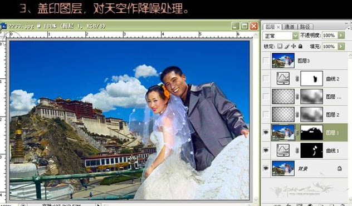Select the 曲线 2 layer mask thumbnail

(x=311, y=78)
